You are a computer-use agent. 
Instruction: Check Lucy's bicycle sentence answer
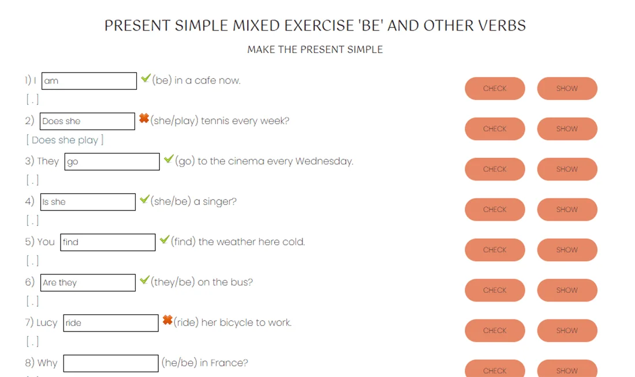495,331
